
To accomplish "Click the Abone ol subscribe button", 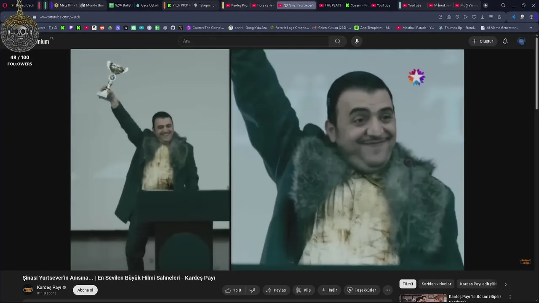I will [x=85, y=290].
